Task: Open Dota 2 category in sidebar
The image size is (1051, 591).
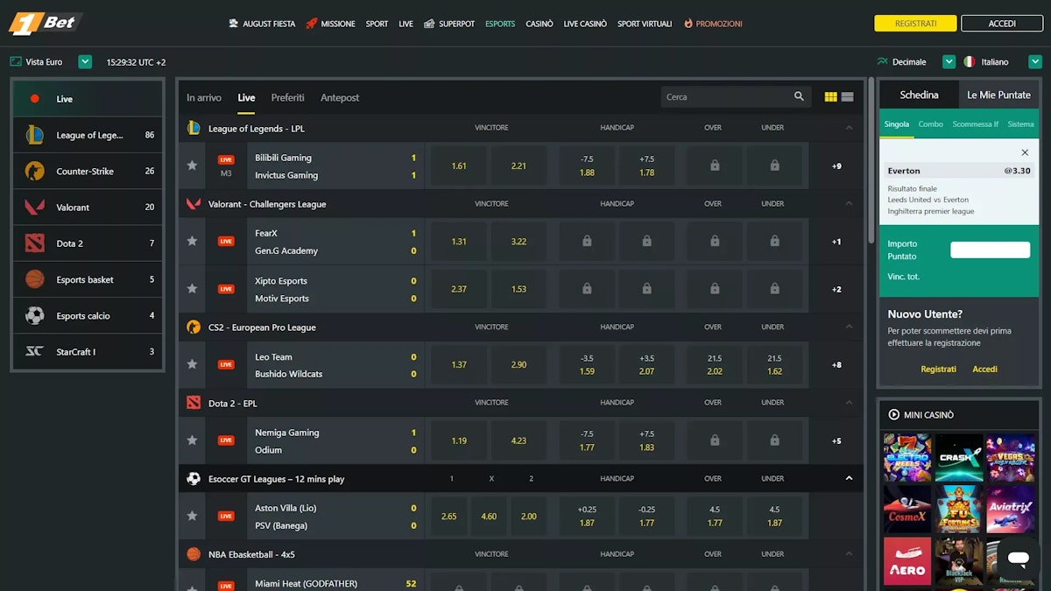Action: [88, 243]
